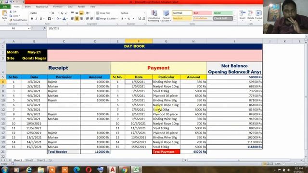Apply the Neutral cell style

point(182,18)
